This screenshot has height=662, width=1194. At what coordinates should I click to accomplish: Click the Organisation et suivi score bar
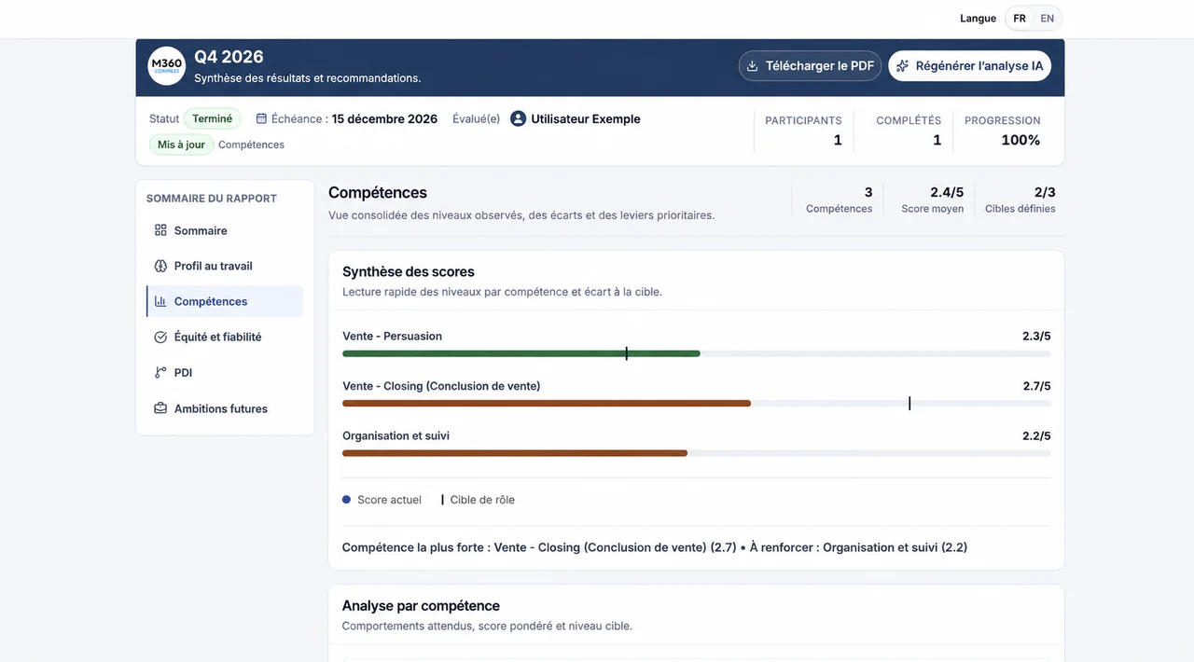tap(696, 453)
